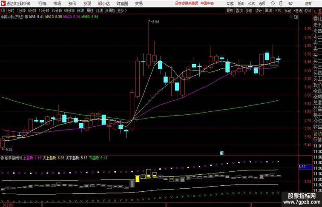
Task: Click the 自动 label in right panel
Action: point(317,134)
